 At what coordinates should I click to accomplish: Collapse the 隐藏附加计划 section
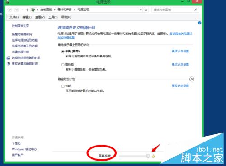[x=192, y=79]
